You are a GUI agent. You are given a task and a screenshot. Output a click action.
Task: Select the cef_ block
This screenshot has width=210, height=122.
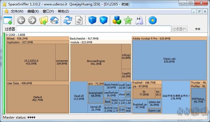point(128,94)
